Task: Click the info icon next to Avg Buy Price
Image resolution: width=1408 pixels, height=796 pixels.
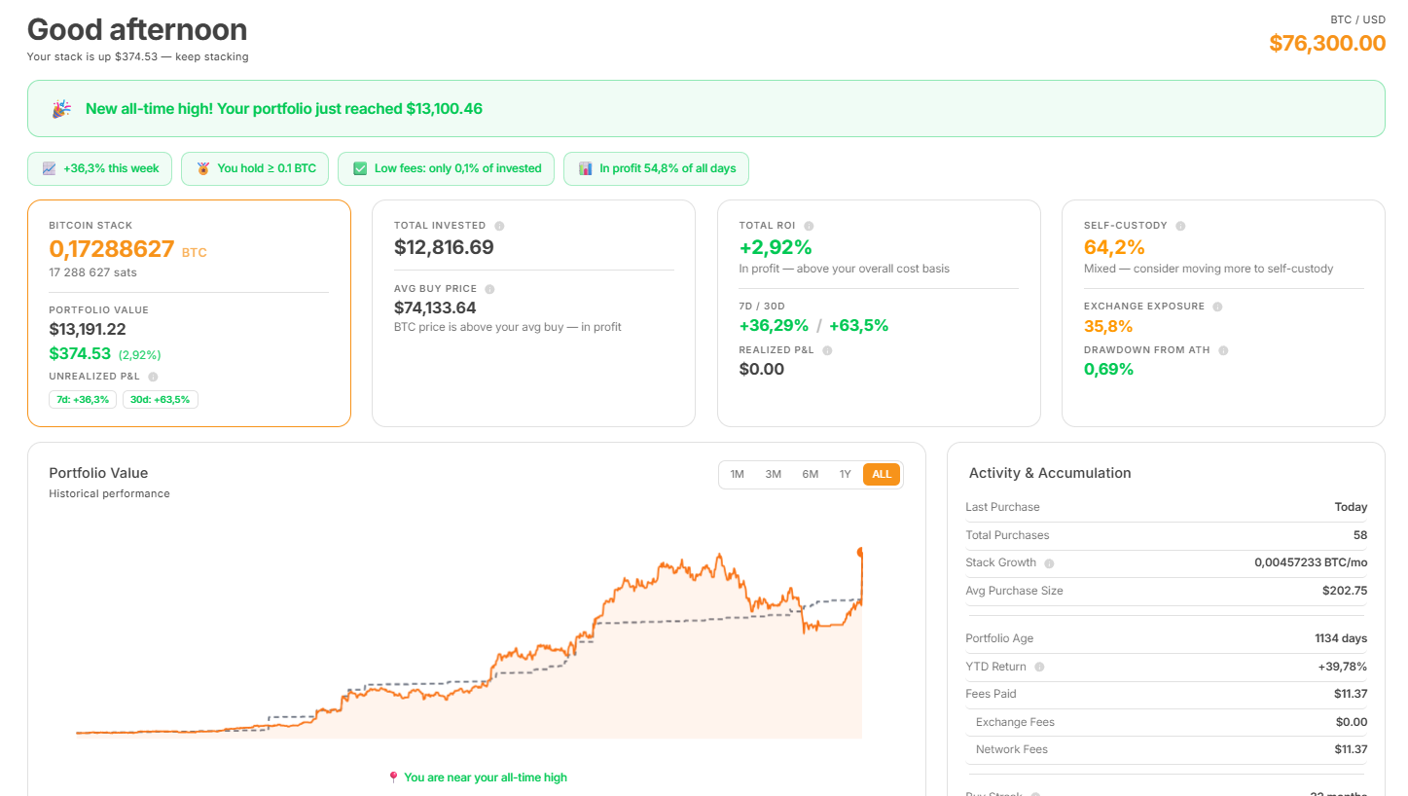Action: coord(489,289)
